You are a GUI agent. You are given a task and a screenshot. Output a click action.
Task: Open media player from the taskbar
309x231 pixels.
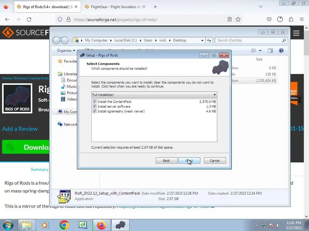click(45, 225)
